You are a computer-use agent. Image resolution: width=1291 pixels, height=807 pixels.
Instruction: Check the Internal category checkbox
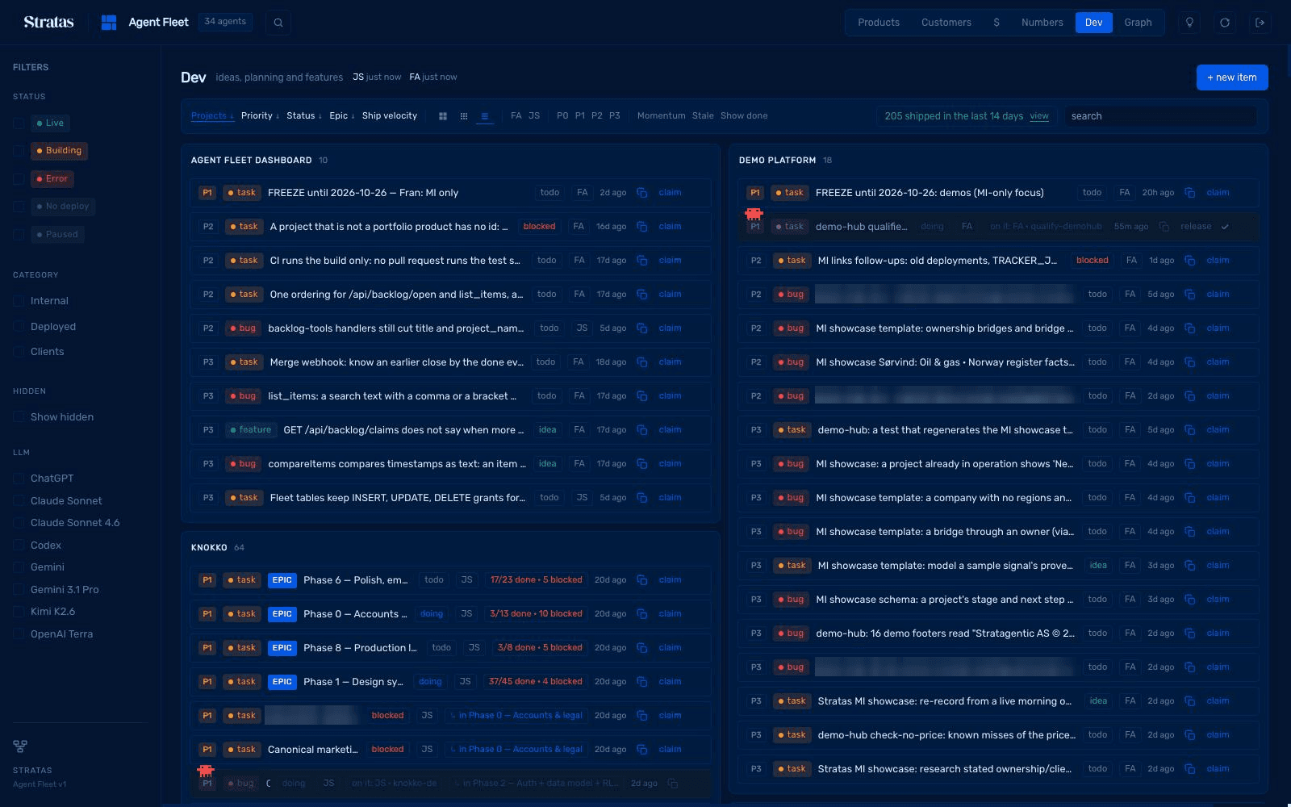pyautogui.click(x=19, y=301)
